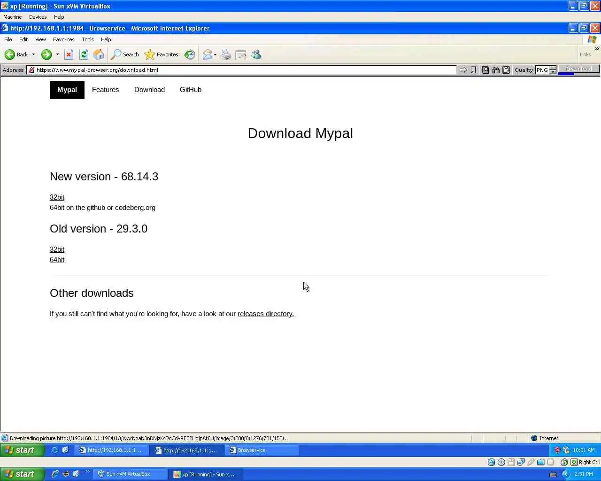Expand hidden host quick launch icons chevron

(87, 472)
